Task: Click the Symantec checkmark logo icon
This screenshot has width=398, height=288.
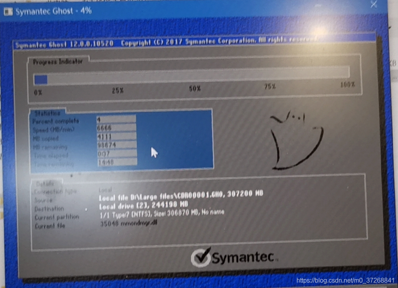Action: pyautogui.click(x=201, y=257)
